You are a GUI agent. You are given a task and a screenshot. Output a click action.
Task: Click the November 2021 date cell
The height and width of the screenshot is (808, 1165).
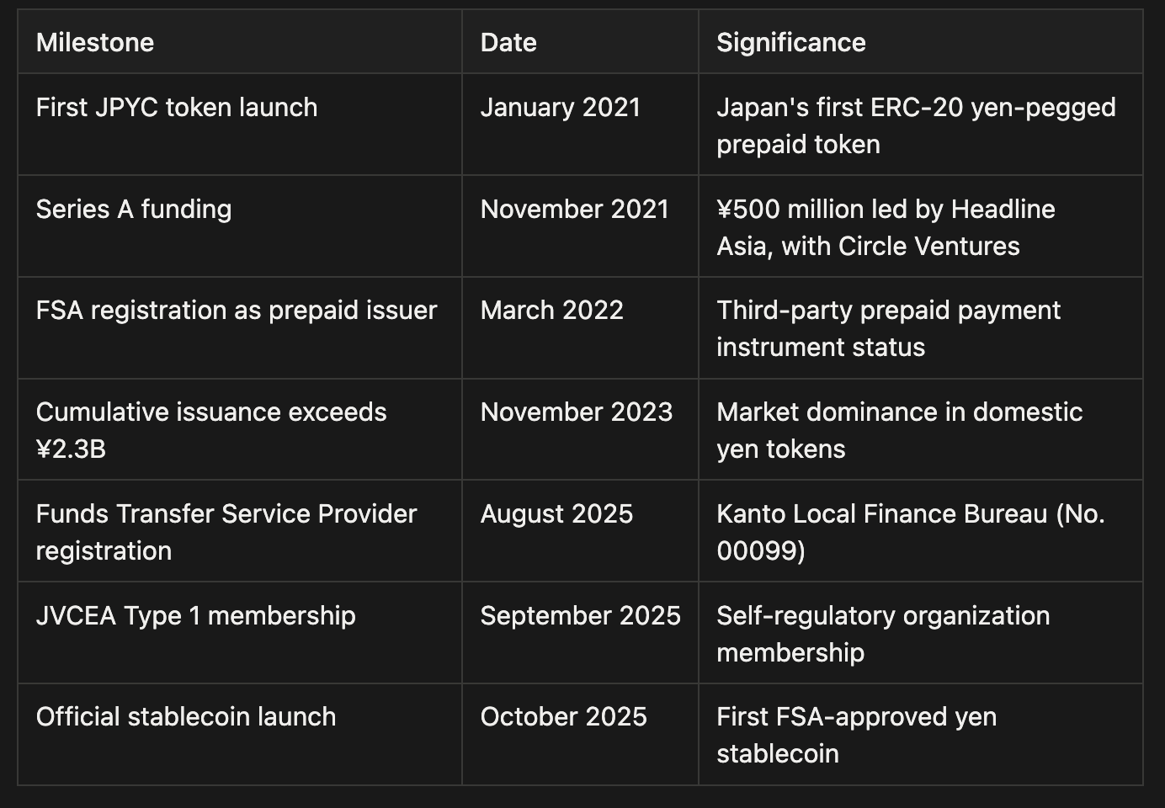574,210
